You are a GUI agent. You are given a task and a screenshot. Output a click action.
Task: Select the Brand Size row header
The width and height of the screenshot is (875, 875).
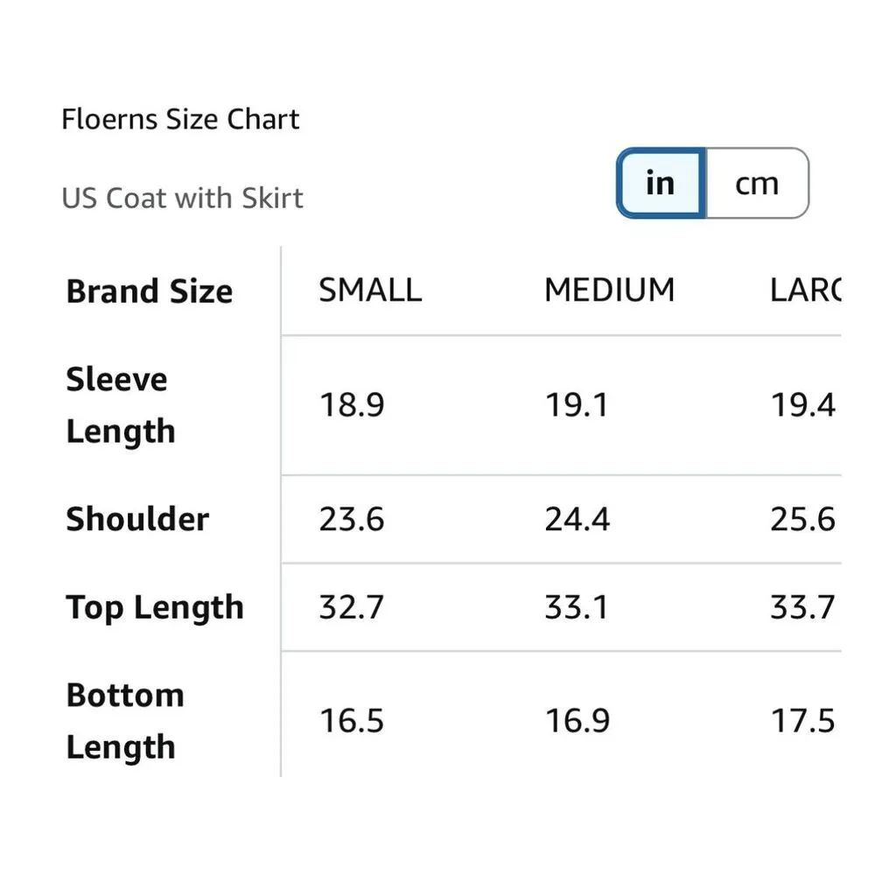[x=150, y=291]
